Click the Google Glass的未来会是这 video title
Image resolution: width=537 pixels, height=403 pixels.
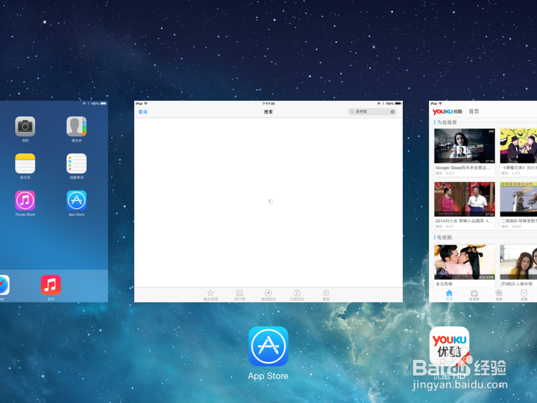coord(463,168)
